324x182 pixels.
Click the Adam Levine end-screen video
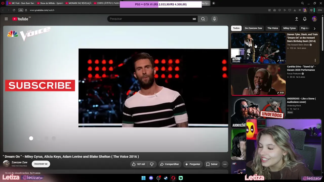click(153, 88)
